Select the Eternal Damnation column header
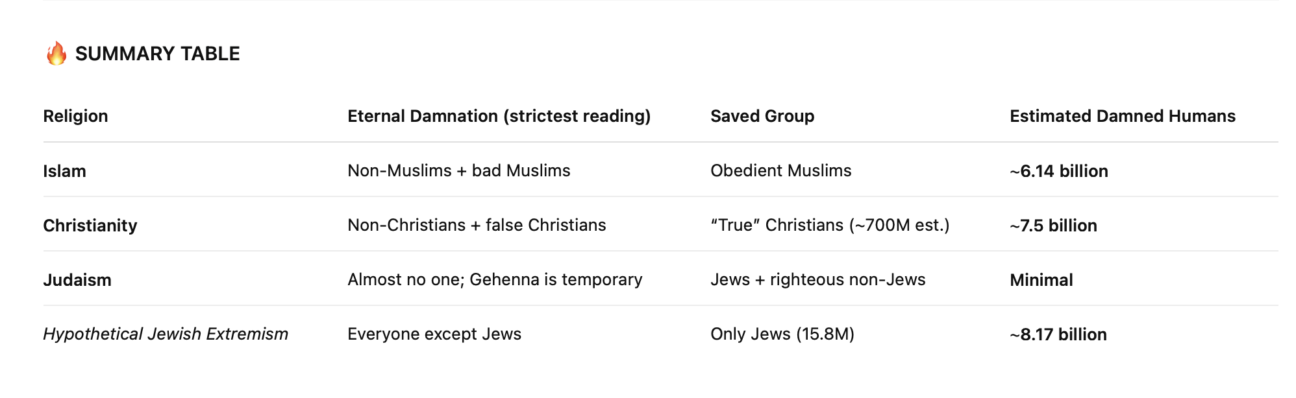The image size is (1296, 398). (x=499, y=116)
